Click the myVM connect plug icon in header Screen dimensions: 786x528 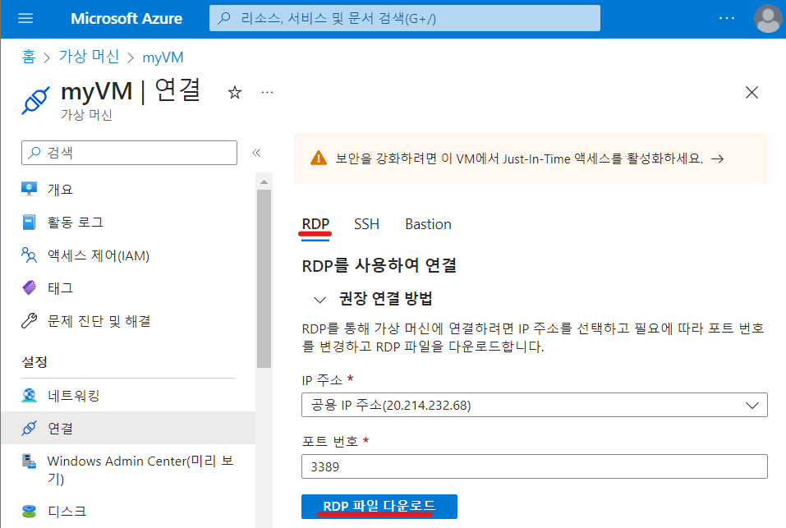pyautogui.click(x=35, y=99)
